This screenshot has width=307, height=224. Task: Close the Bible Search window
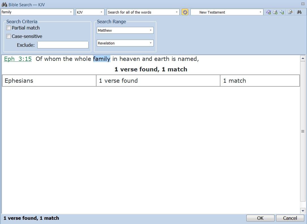pos(303,4)
